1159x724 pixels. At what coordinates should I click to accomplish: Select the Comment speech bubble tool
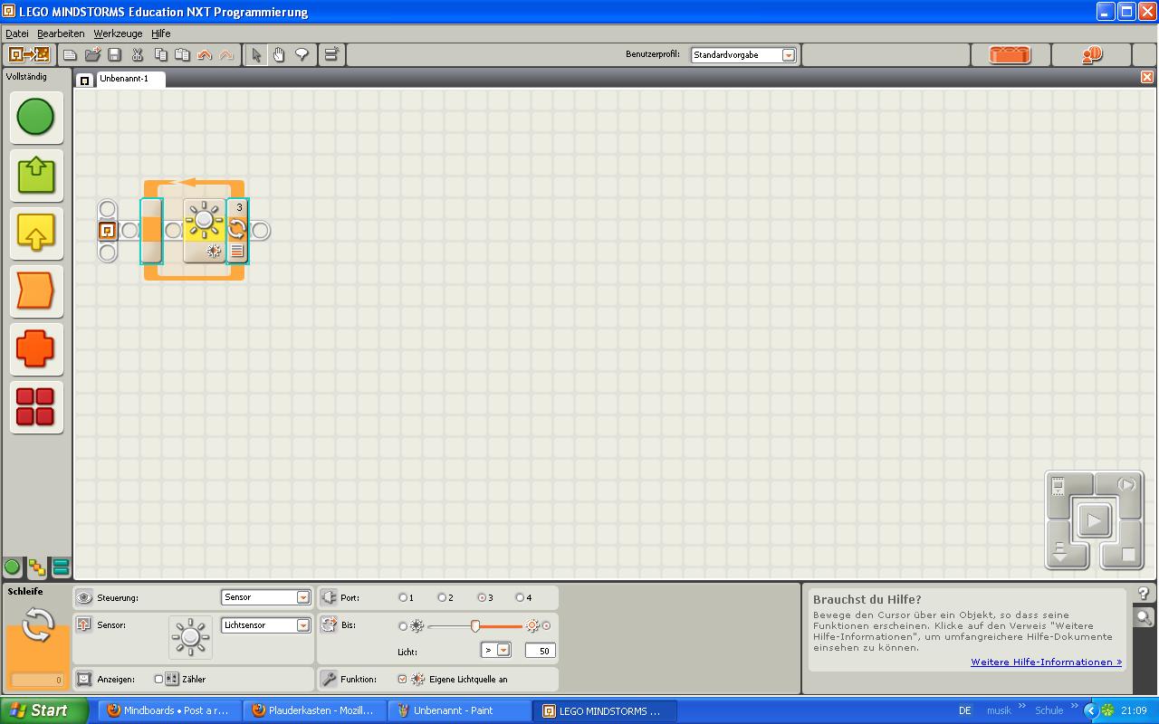point(302,55)
